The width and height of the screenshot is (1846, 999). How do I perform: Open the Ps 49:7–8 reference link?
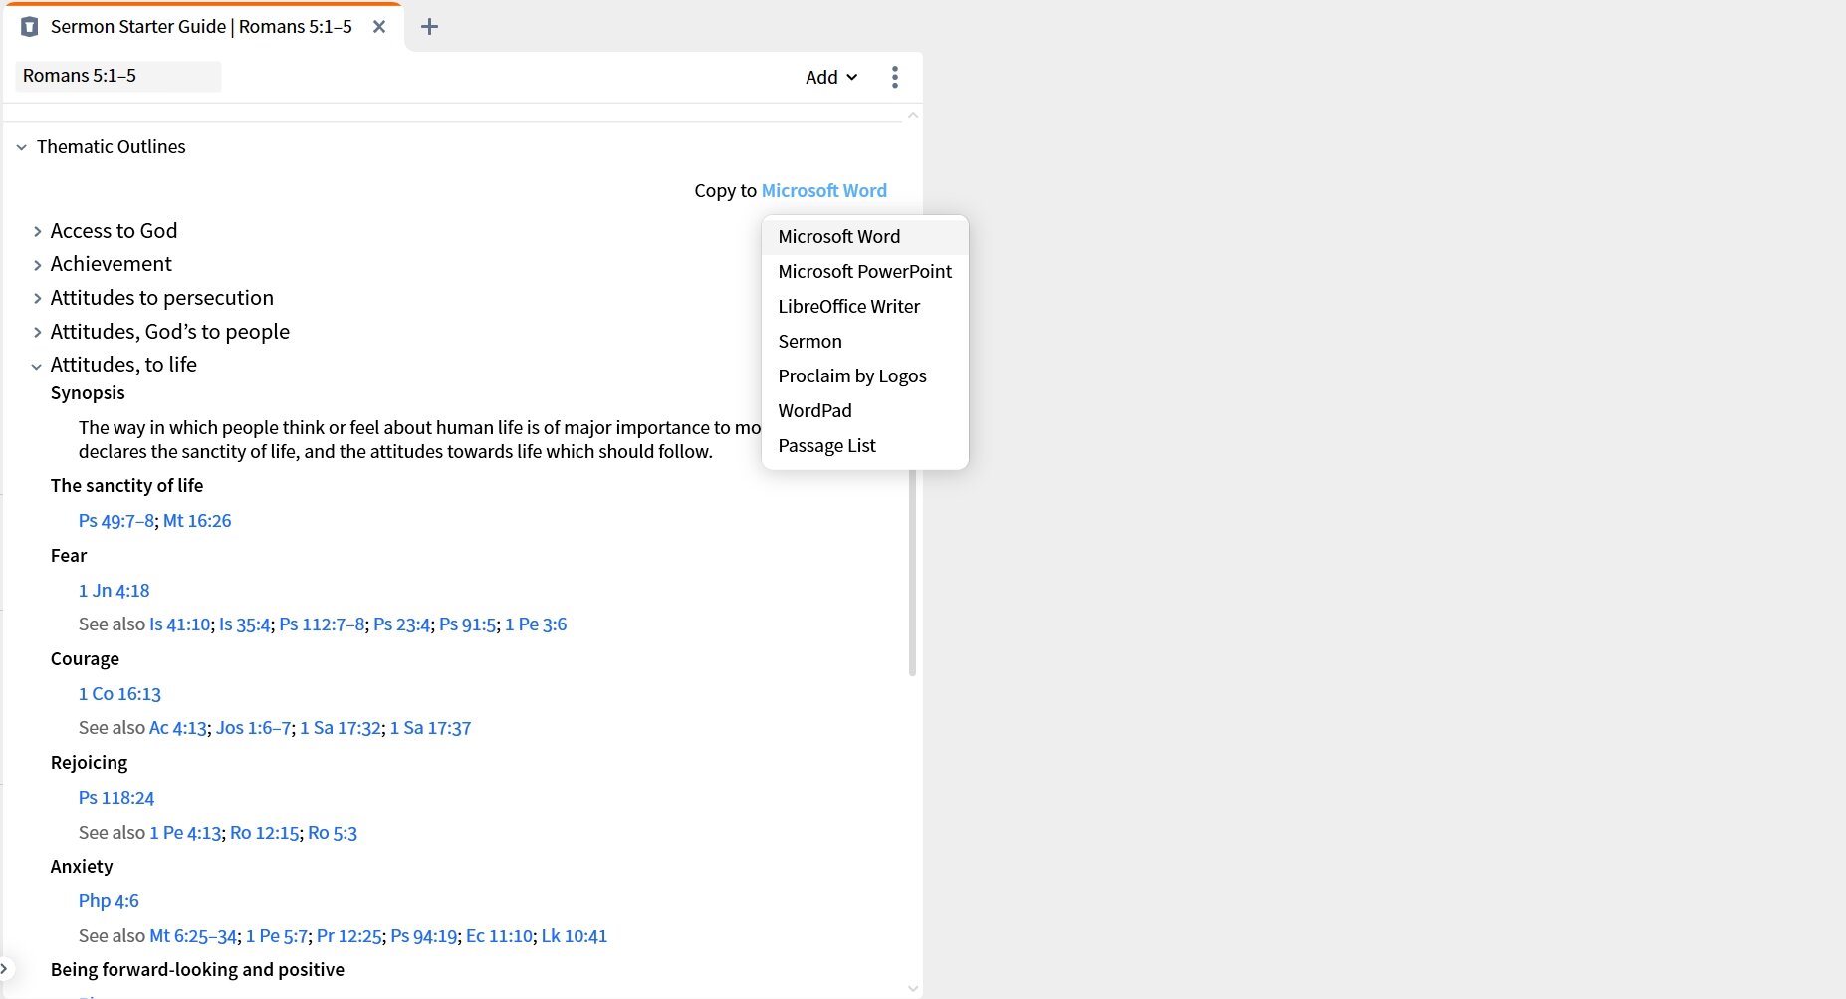(116, 521)
